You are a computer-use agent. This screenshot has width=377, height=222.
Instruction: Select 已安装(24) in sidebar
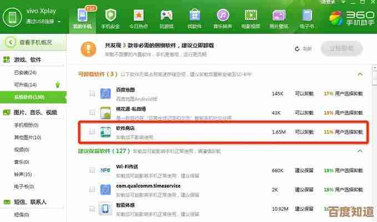26,72
